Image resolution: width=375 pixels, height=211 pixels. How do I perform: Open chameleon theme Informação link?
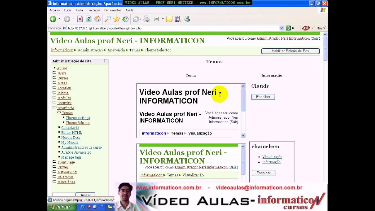(x=271, y=162)
